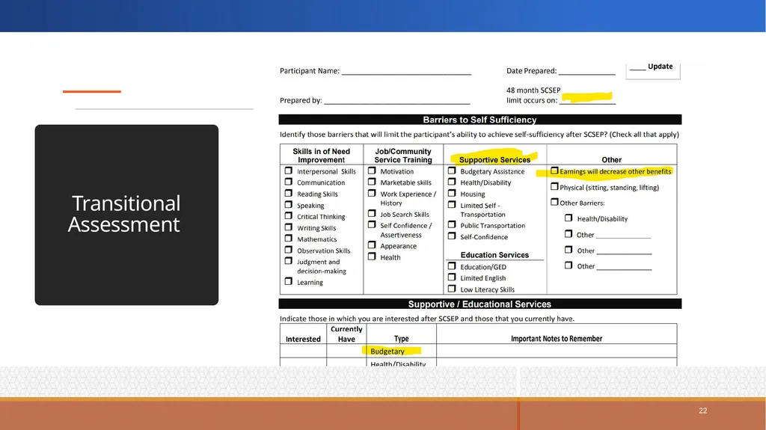
Task: Click the 'Currently Have' column header
Action: coord(346,334)
